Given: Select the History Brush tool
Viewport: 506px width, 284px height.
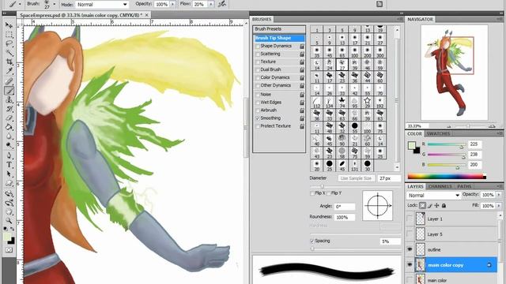Looking at the screenshot, I should pos(9,109).
